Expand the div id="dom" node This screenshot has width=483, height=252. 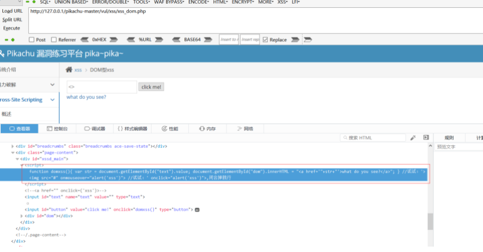[22, 216]
